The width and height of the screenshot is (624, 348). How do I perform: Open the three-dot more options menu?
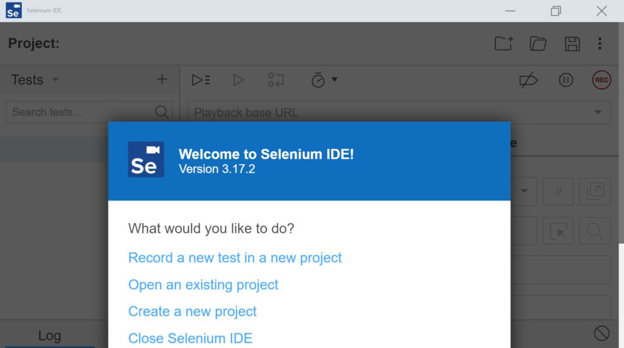[x=600, y=43]
